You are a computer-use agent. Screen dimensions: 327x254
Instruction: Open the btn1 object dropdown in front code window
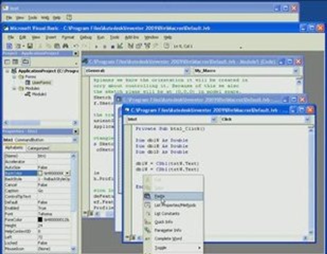click(213, 120)
